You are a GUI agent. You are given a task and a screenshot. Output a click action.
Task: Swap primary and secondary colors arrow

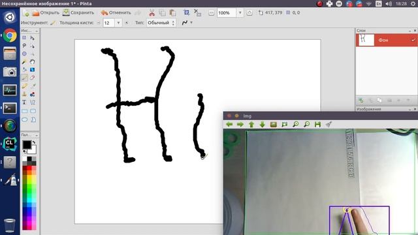pyautogui.click(x=34, y=142)
